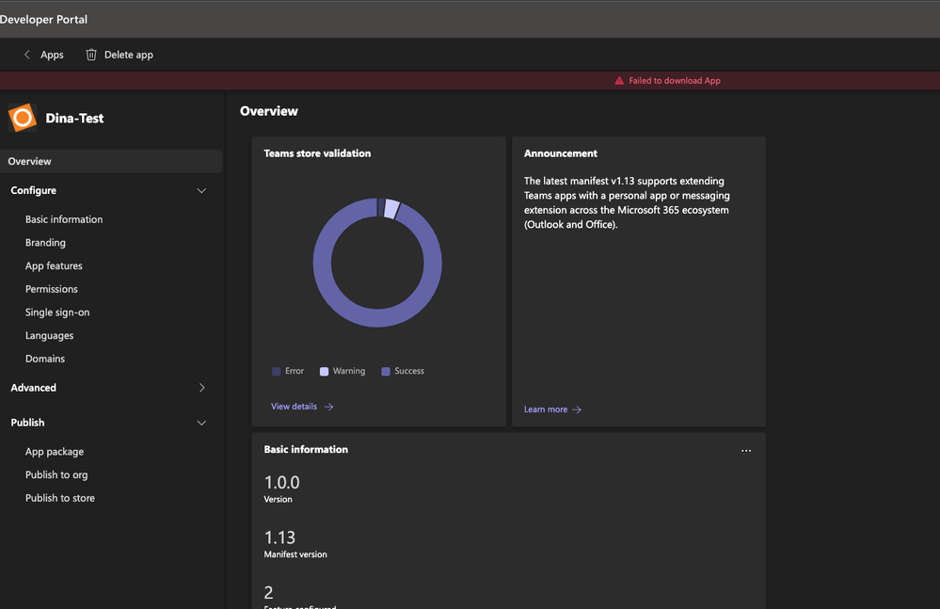Click the Announcement card heading
Viewport: 940px width, 609px height.
[x=561, y=153]
